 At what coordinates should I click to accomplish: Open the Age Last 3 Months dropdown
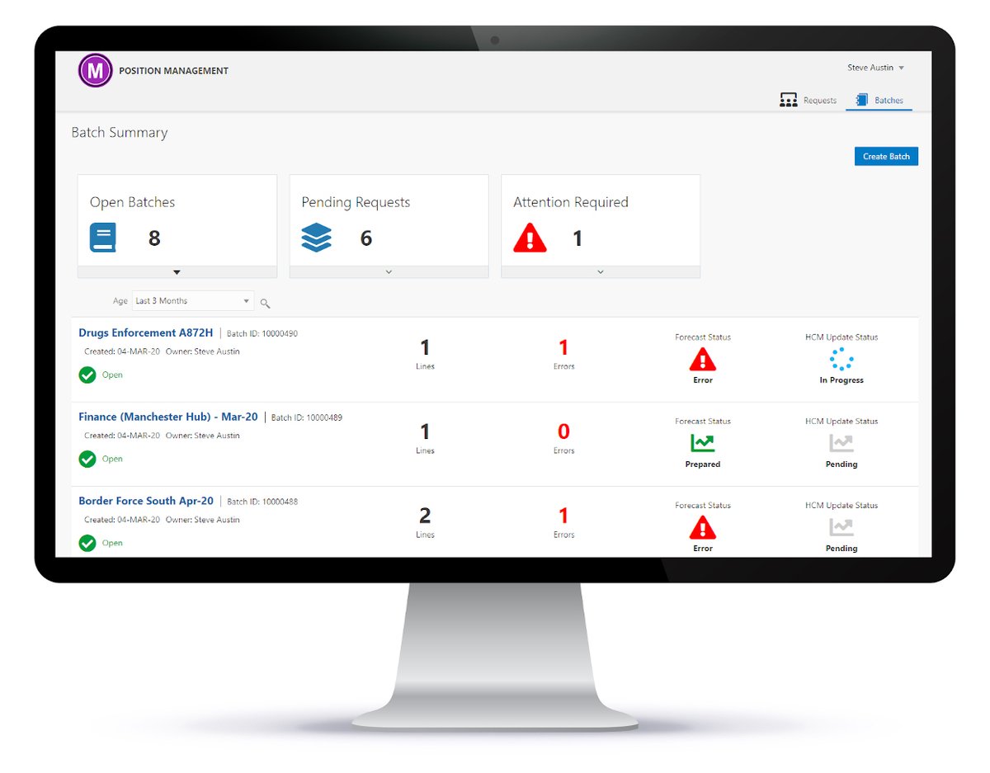pos(193,301)
